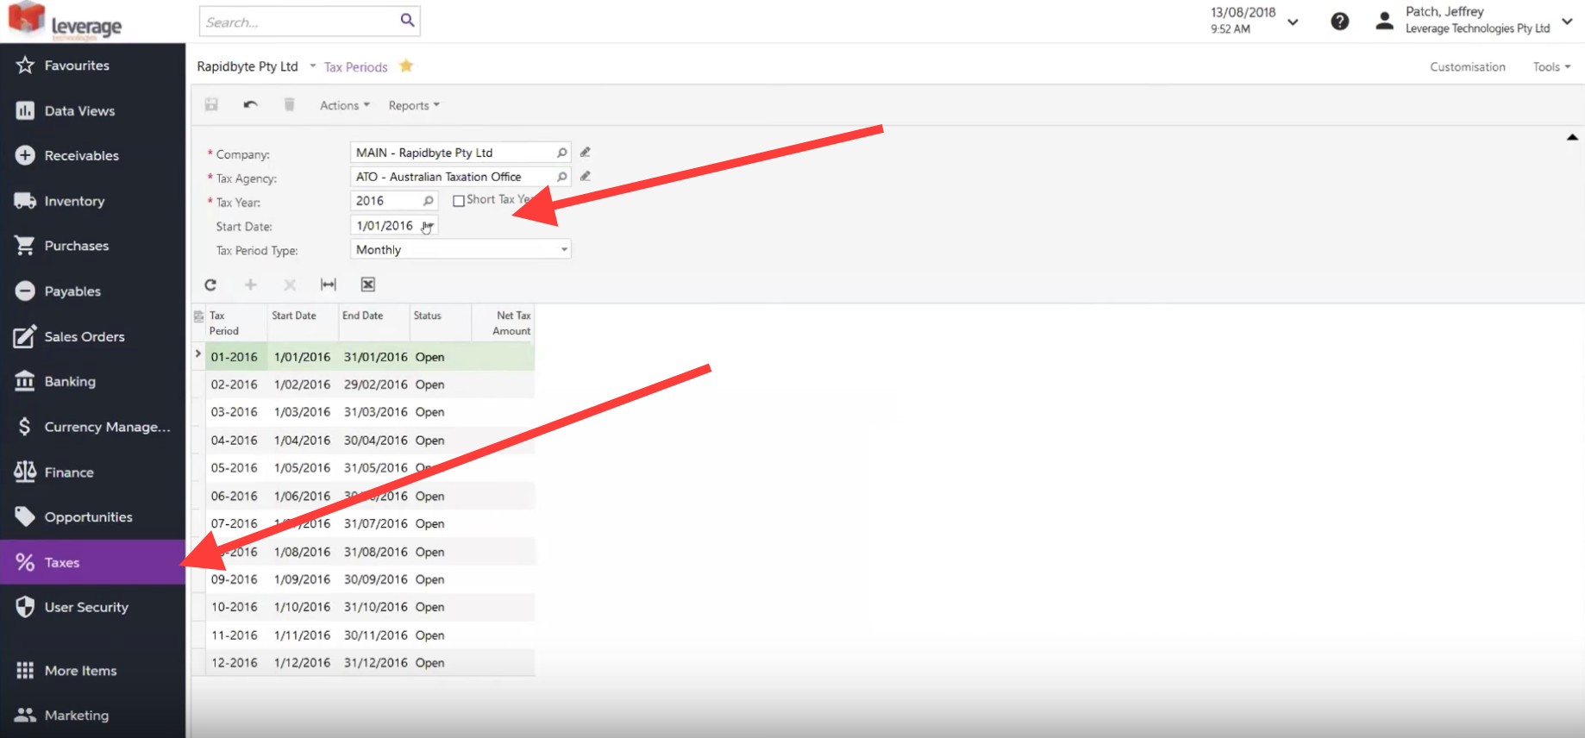Screen dimensions: 1585x738
Task: Open the Payables module
Action: pos(92,291)
